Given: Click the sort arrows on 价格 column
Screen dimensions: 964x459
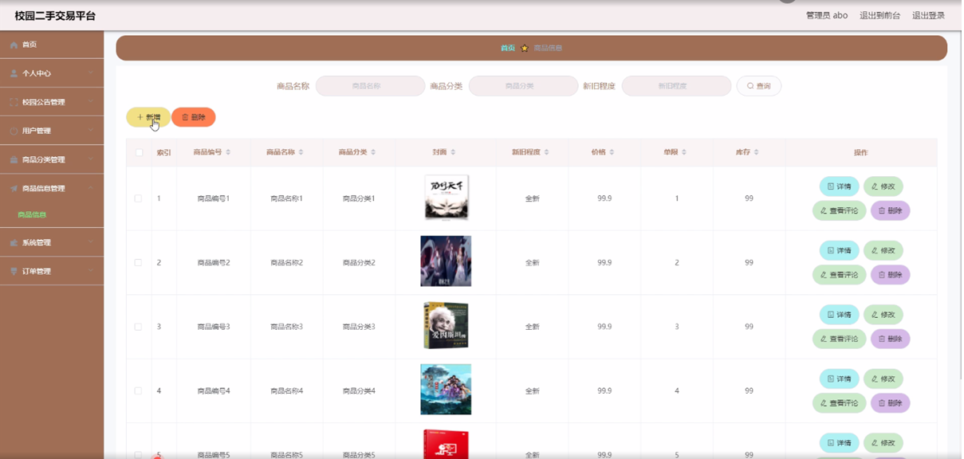Looking at the screenshot, I should 612,152.
